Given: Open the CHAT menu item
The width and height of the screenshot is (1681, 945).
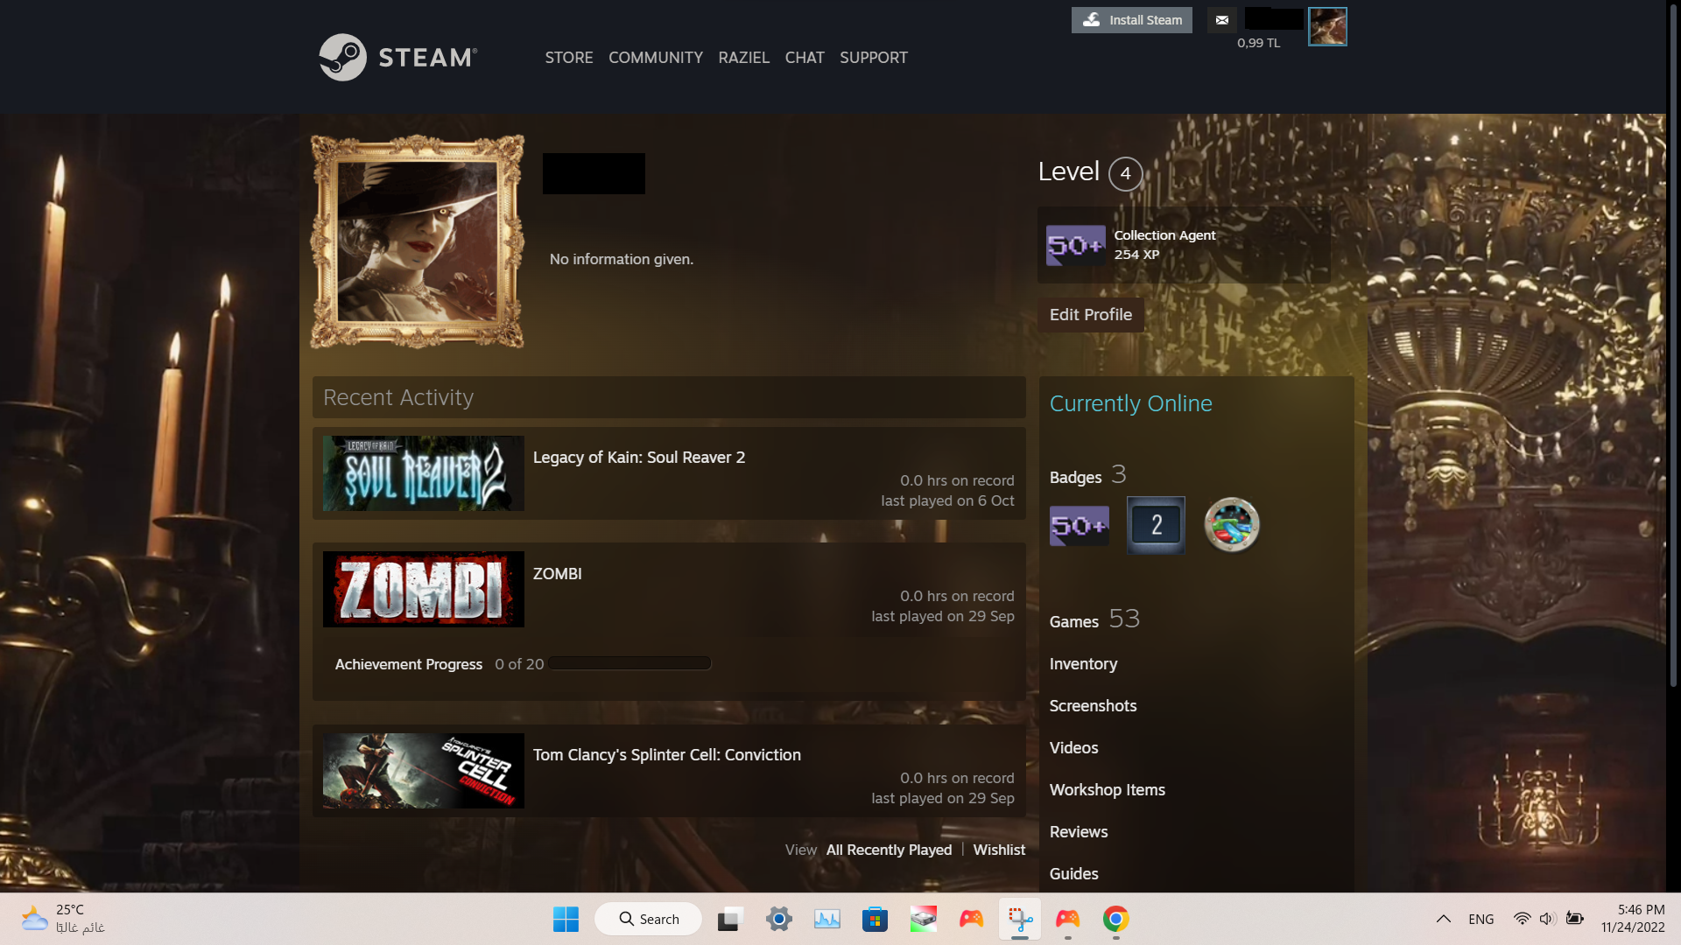Looking at the screenshot, I should (x=805, y=58).
